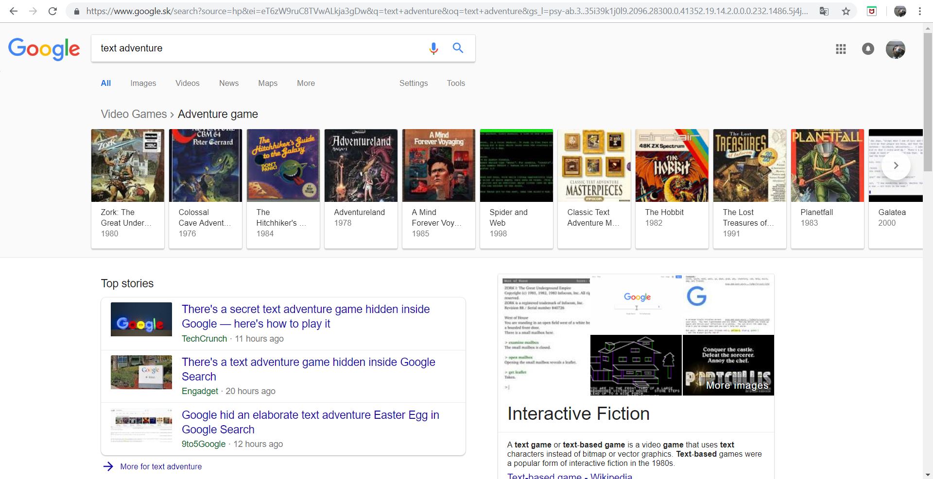Open The Hobbit 1982 card
933x479 pixels.
(672, 189)
